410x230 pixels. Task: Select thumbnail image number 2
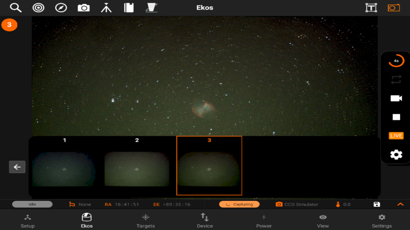coord(137,165)
